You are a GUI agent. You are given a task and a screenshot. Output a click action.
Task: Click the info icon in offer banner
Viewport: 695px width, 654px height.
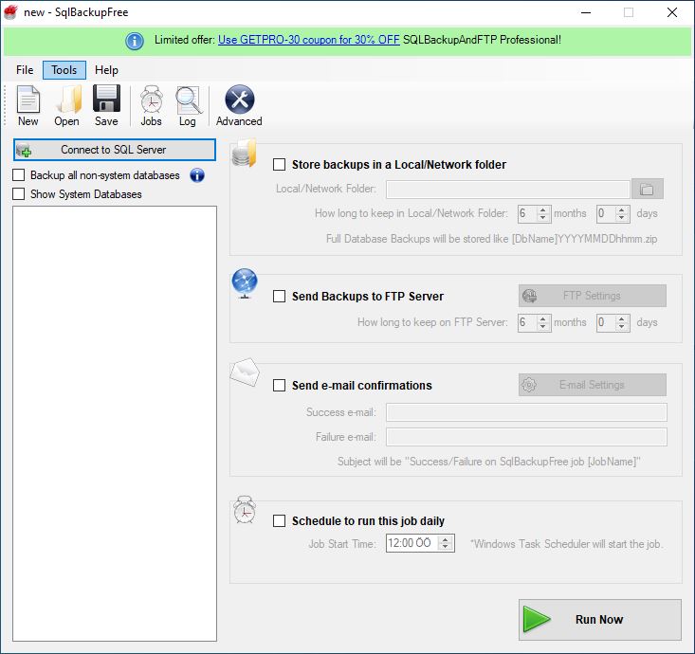[135, 41]
